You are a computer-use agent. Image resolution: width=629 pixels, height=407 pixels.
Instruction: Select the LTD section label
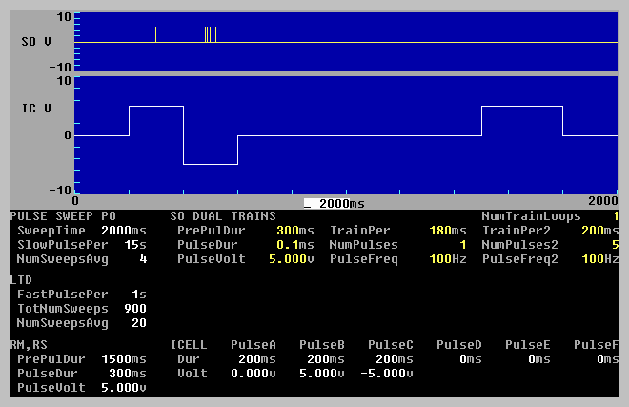[x=21, y=280]
